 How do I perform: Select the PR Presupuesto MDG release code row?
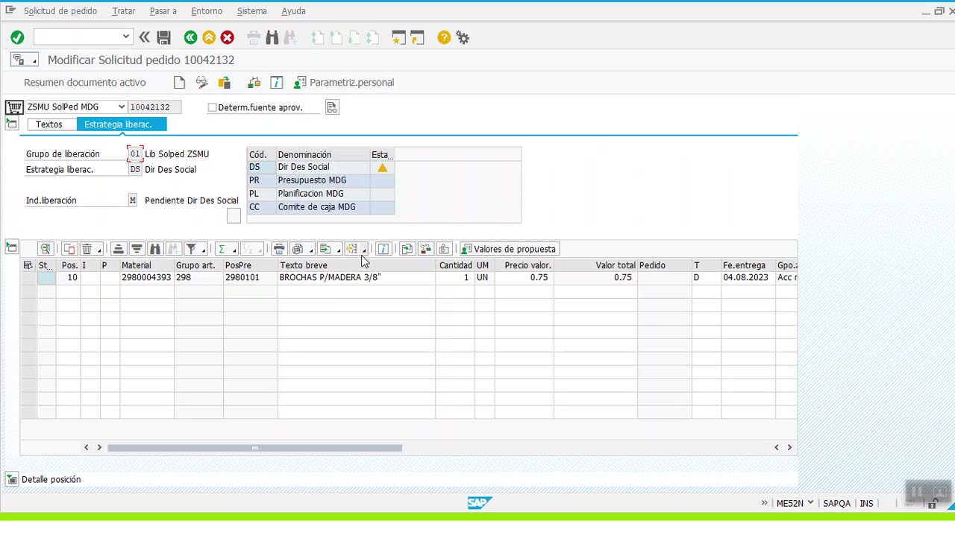click(321, 180)
